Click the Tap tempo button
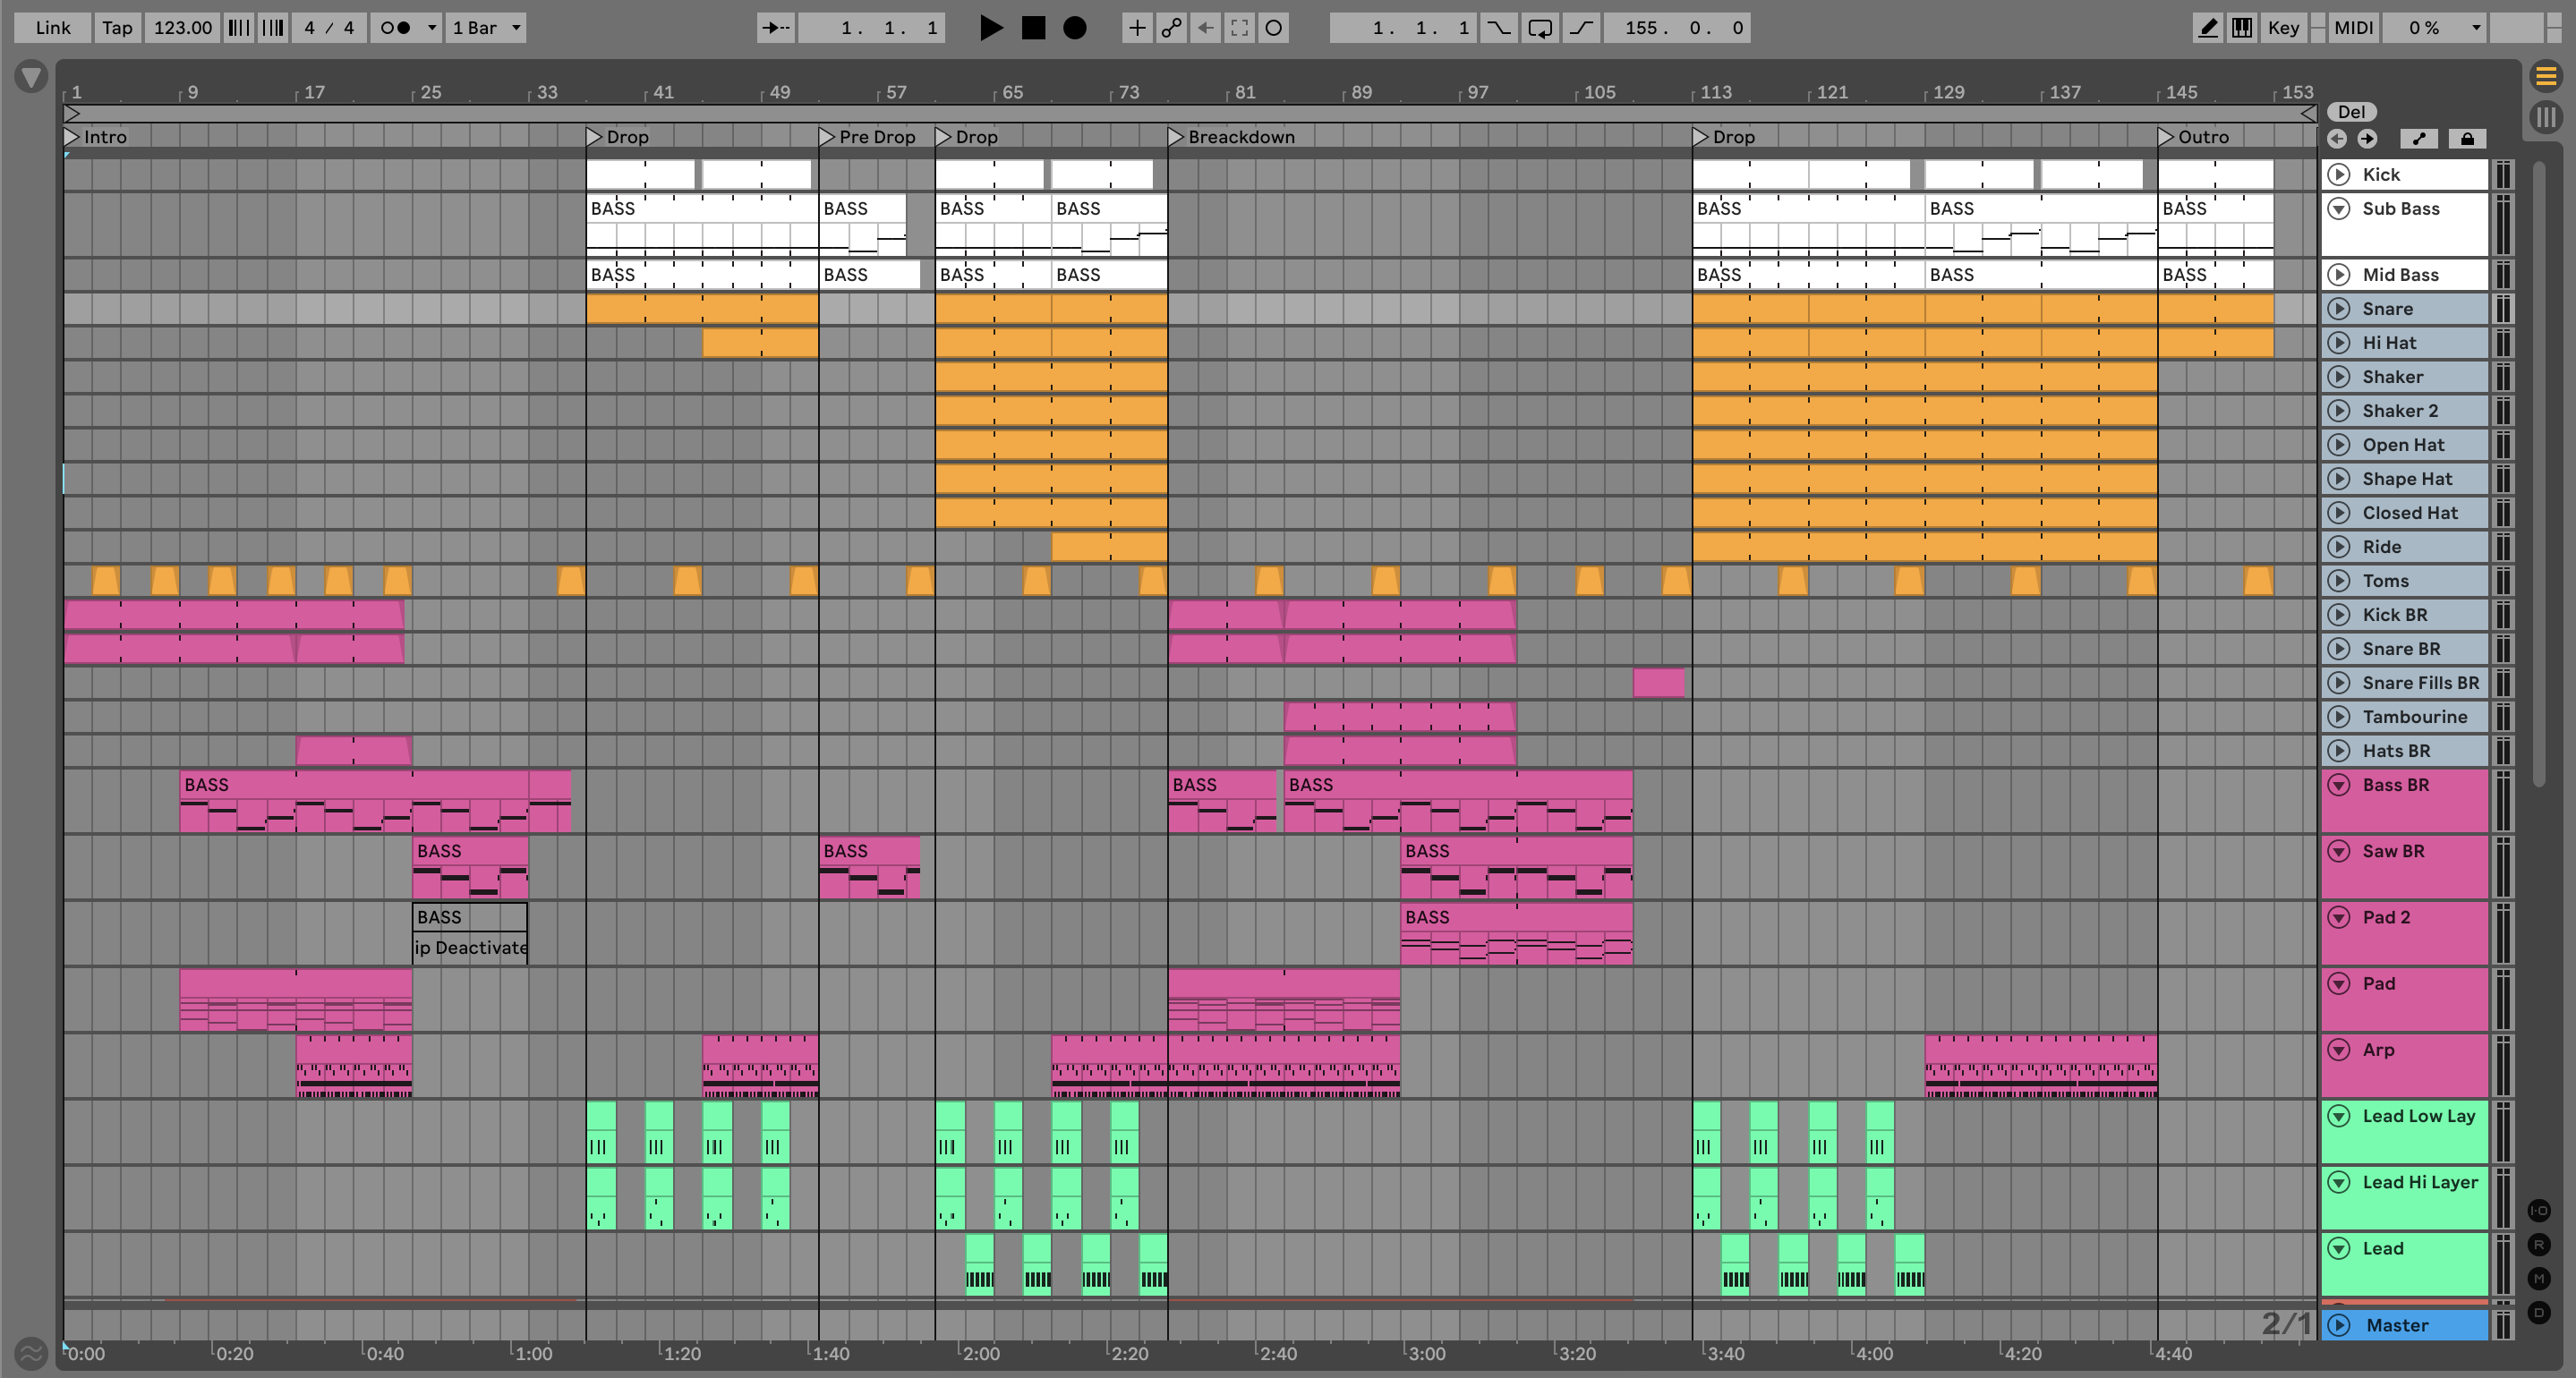The height and width of the screenshot is (1378, 2576). 117,28
